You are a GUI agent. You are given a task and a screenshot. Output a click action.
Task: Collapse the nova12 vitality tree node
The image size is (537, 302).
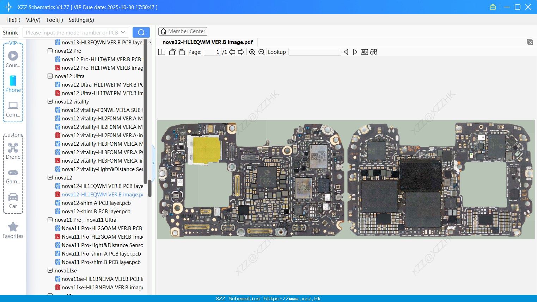click(x=50, y=101)
